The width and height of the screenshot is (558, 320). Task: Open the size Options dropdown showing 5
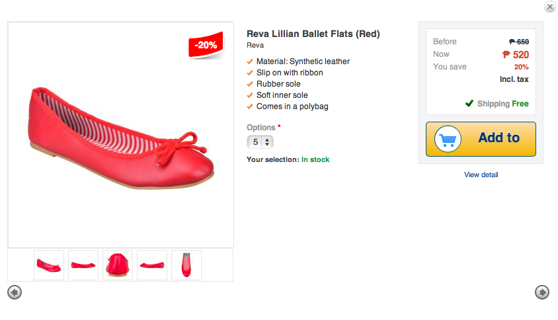click(x=260, y=142)
